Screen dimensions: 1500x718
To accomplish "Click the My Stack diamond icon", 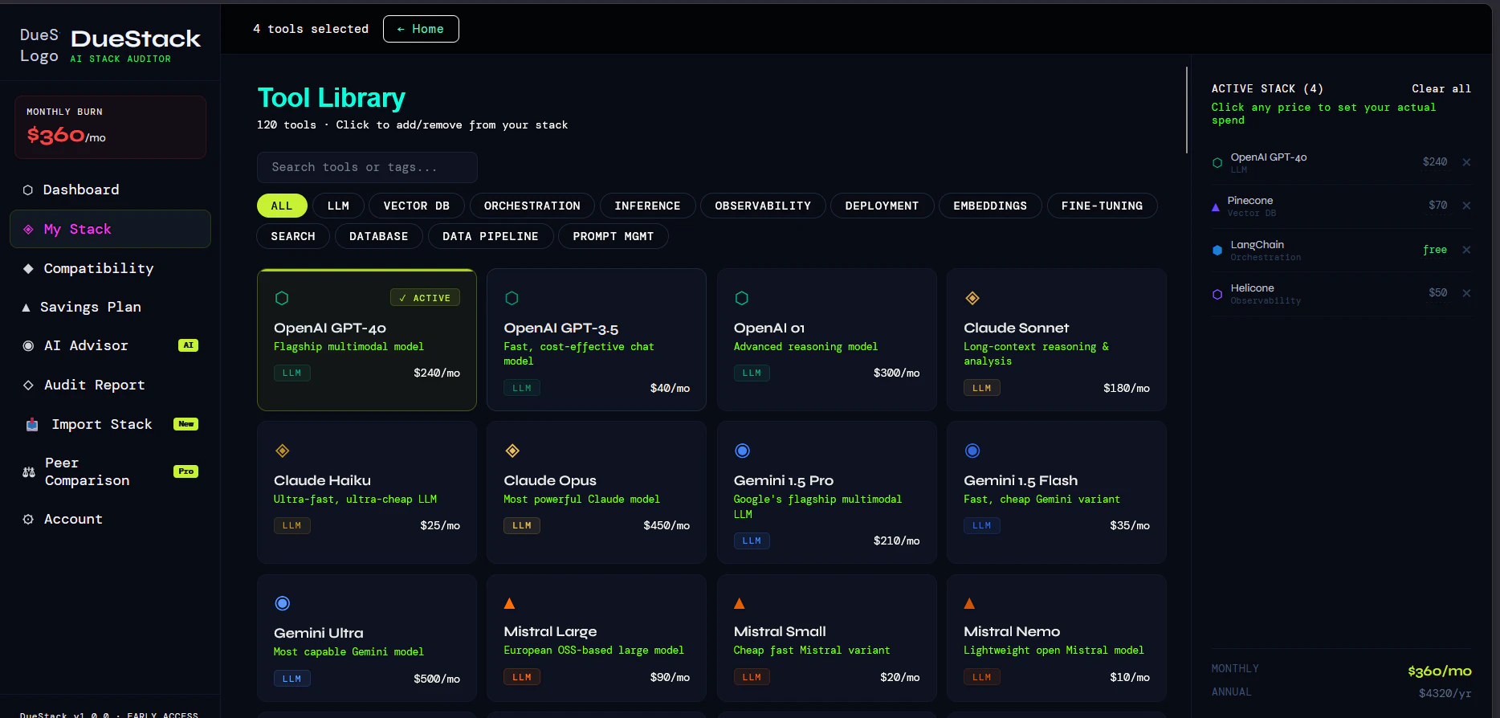I will 28,230.
